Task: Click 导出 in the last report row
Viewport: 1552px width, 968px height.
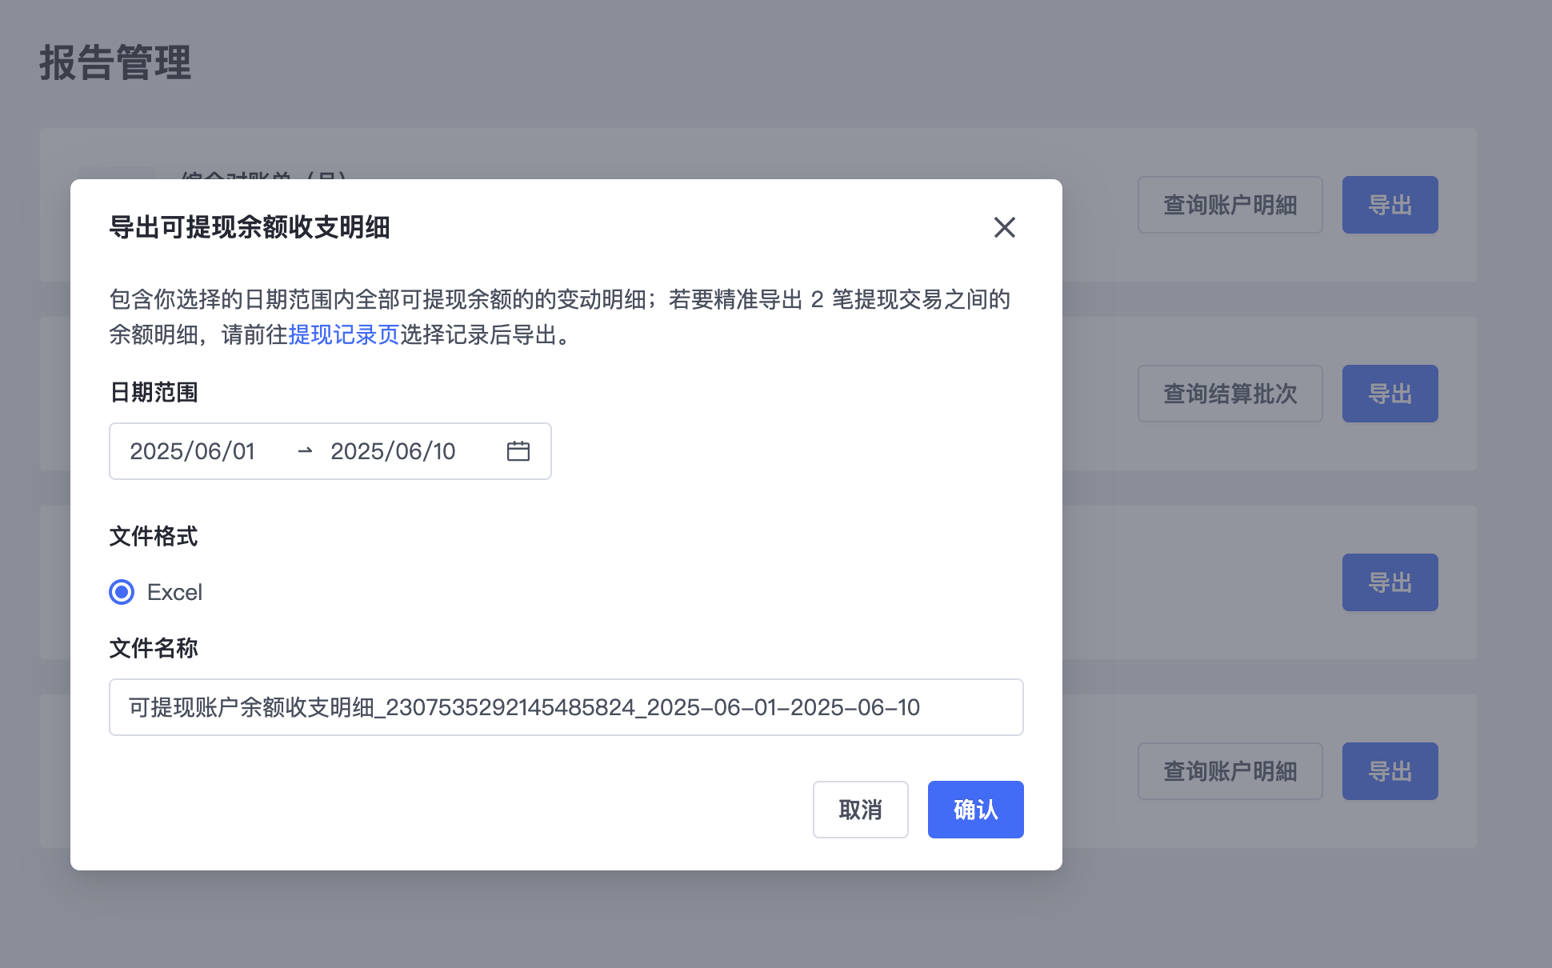Action: tap(1390, 771)
